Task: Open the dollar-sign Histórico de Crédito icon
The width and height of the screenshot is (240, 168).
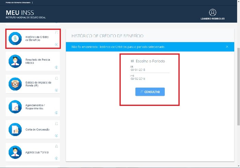Action: click(x=15, y=38)
